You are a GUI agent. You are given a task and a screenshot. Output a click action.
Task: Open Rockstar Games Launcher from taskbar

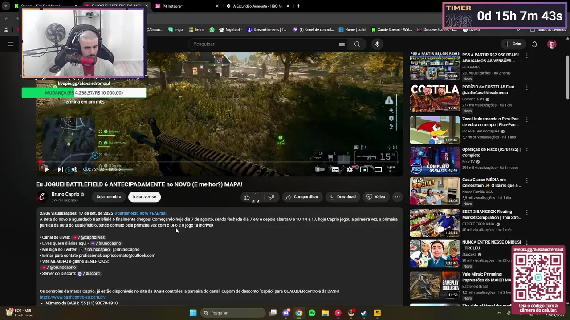[377, 313]
